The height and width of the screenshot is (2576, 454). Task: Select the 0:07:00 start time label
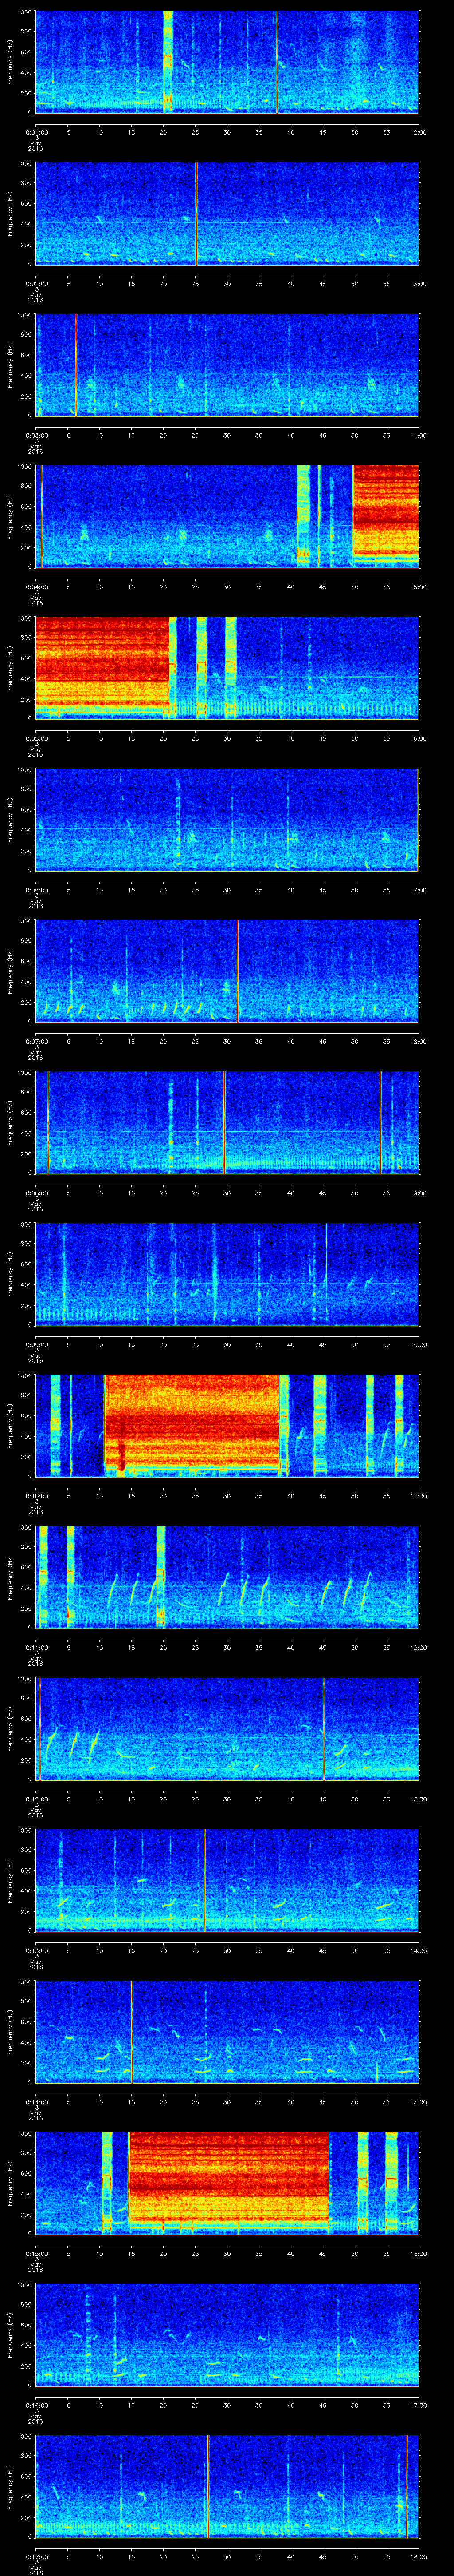tap(36, 1041)
